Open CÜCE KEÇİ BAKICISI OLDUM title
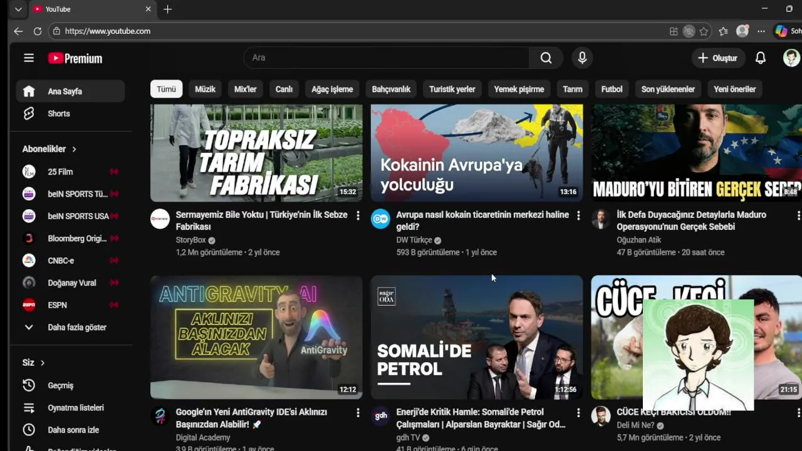The image size is (802, 451). click(x=674, y=412)
